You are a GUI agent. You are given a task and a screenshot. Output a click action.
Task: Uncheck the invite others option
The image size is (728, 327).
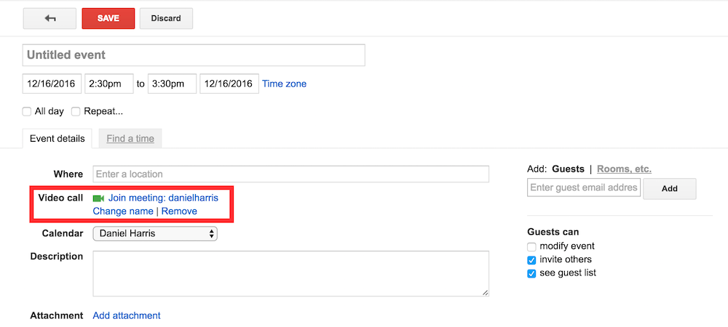click(x=531, y=260)
